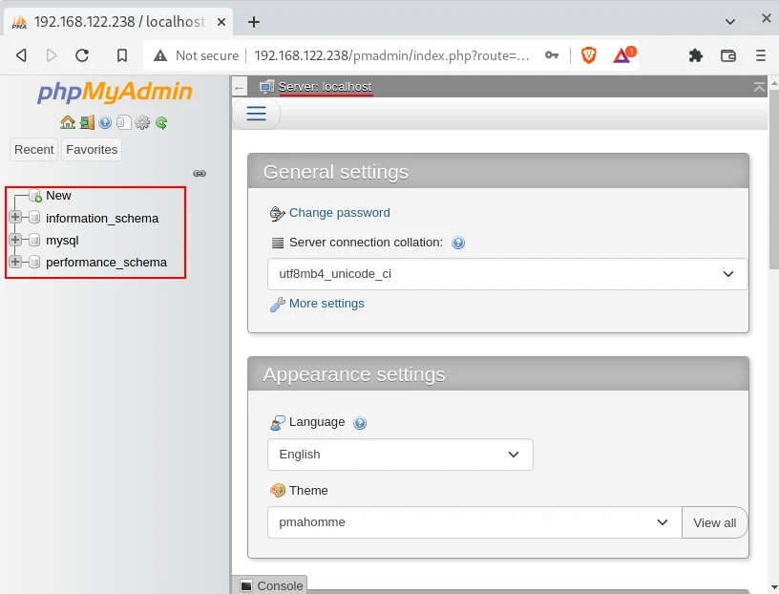Click the link with main panel icon
The height and width of the screenshot is (594, 779).
click(200, 173)
